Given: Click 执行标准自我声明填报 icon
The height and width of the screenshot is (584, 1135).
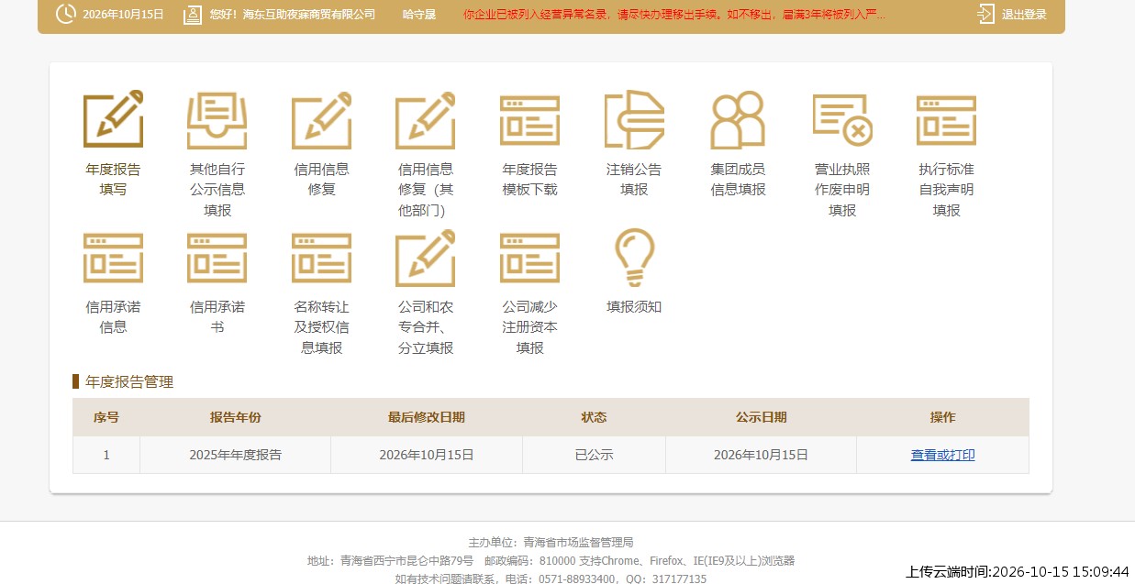Looking at the screenshot, I should [x=946, y=120].
